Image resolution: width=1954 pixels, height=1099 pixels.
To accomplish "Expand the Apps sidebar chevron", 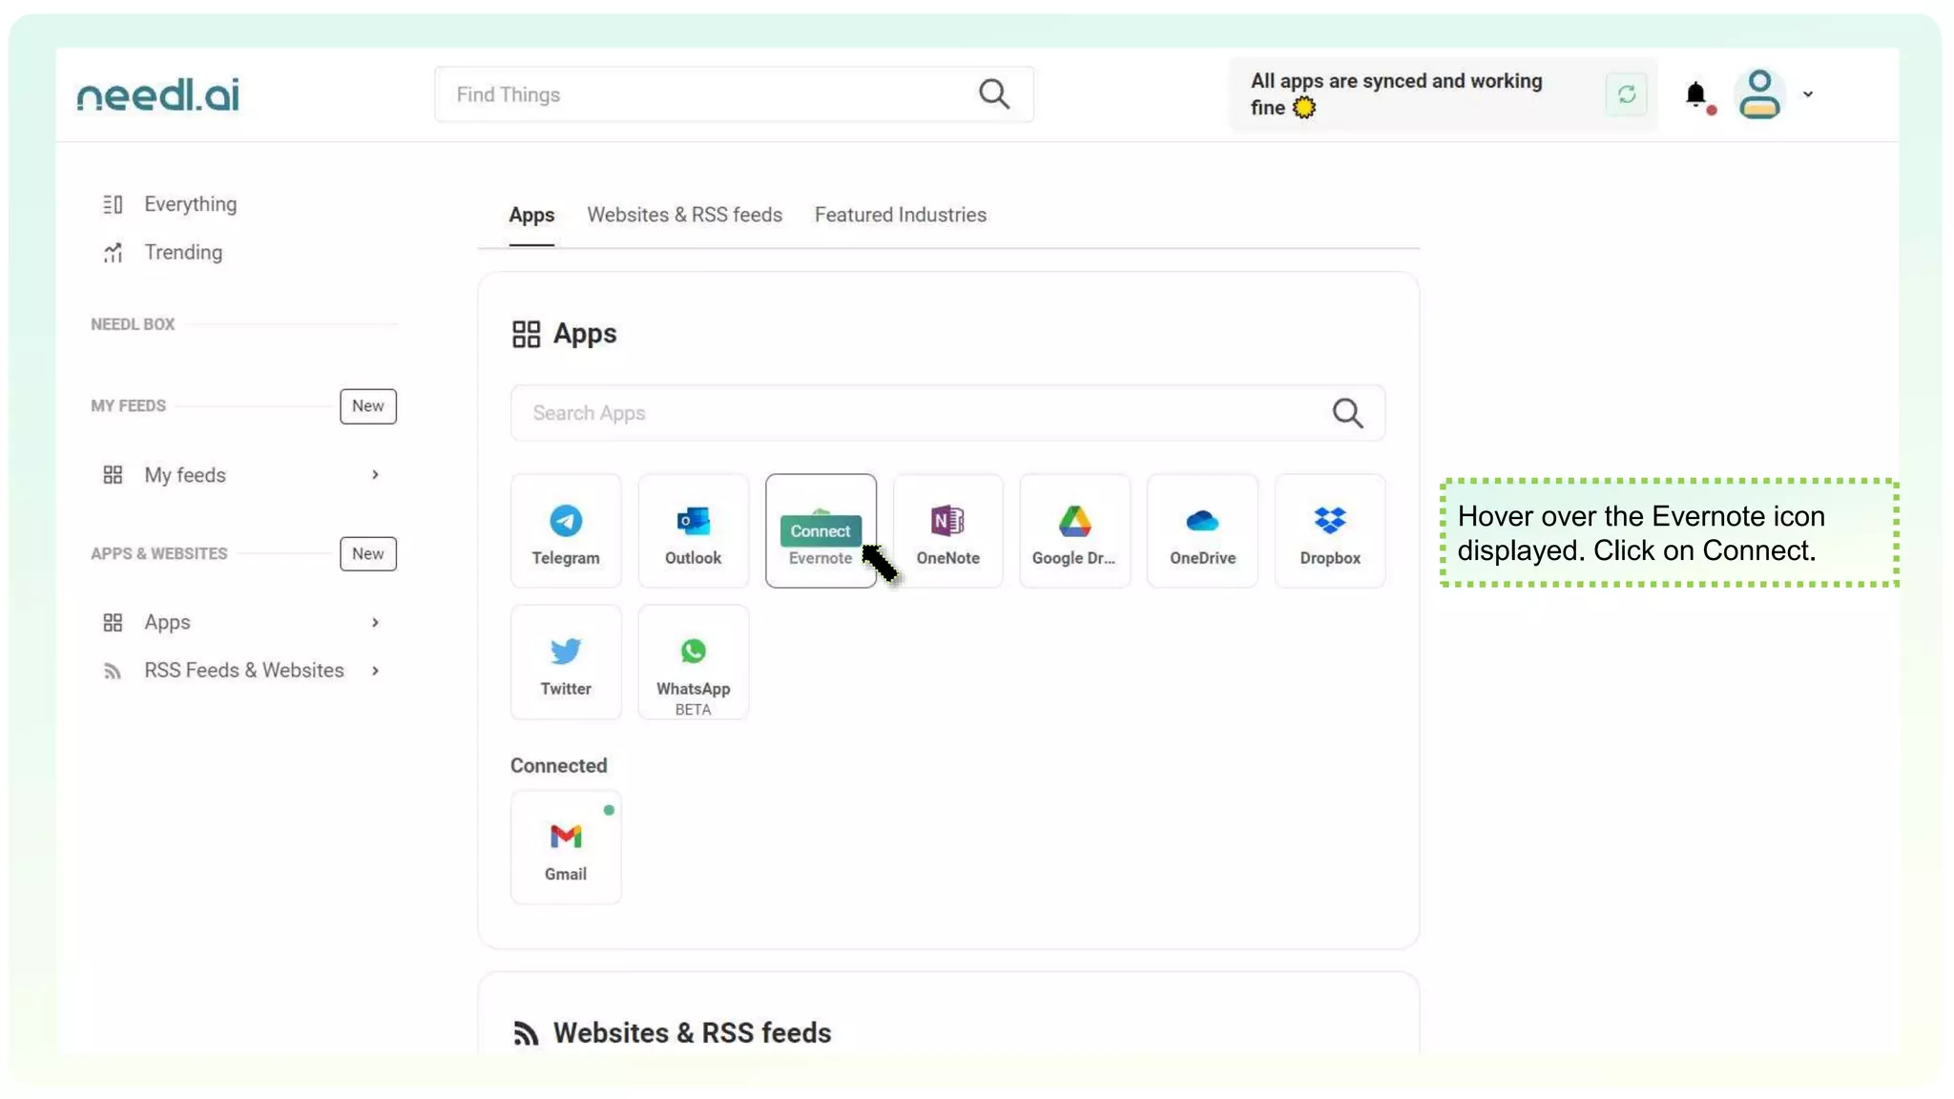I will (x=375, y=622).
